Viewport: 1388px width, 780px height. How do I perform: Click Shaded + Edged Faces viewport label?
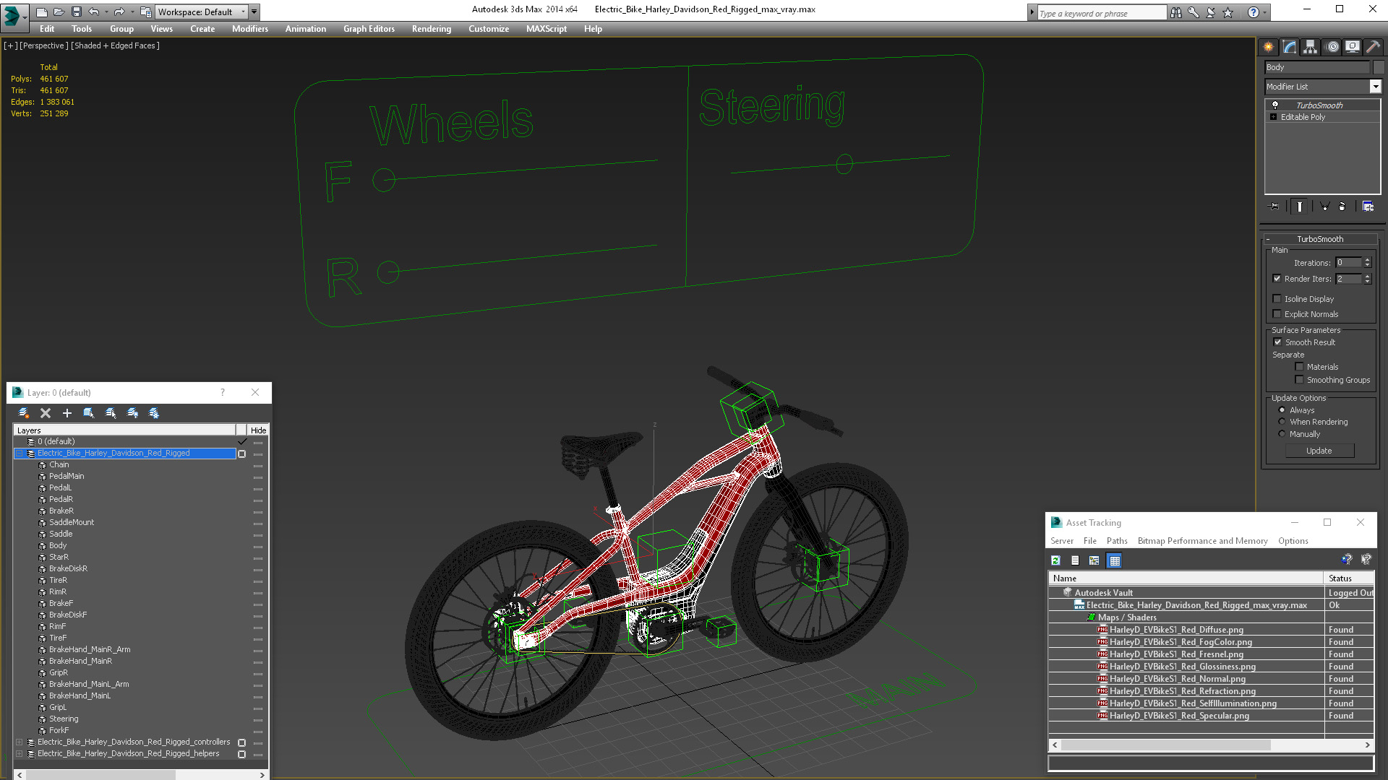tap(115, 45)
